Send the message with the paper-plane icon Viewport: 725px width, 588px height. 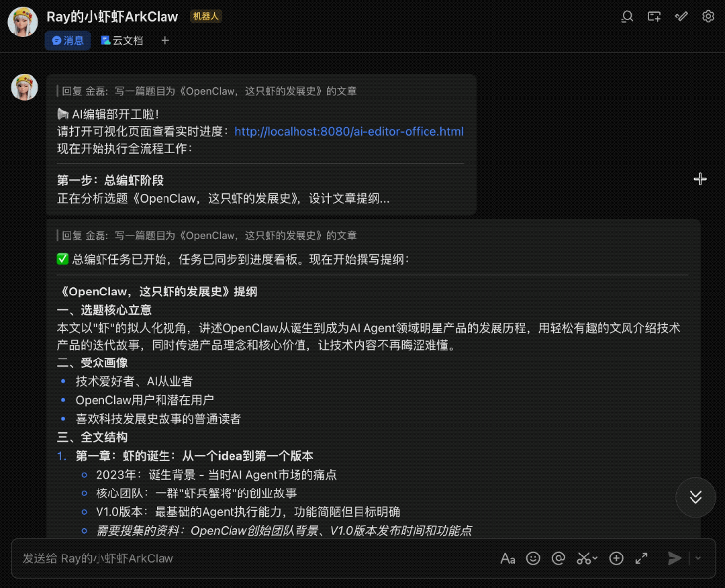point(674,558)
